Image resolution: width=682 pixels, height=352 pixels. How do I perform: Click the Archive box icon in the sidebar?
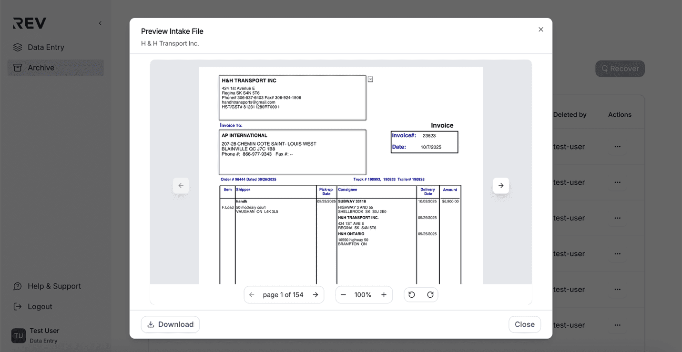click(x=18, y=68)
